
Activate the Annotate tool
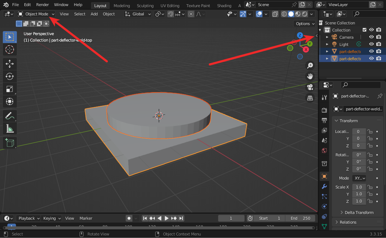pos(10,116)
